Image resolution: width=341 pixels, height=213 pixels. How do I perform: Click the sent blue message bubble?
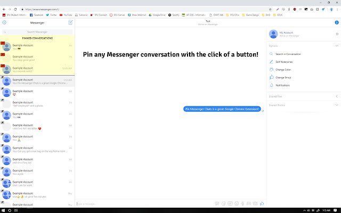coord(222,109)
